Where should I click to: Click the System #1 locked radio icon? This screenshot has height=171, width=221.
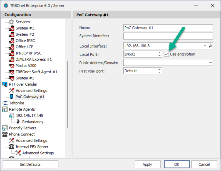(11, 28)
